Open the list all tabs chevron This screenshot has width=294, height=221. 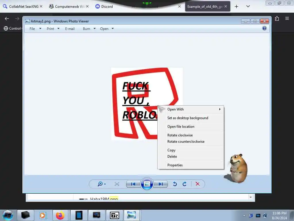tap(248, 6)
